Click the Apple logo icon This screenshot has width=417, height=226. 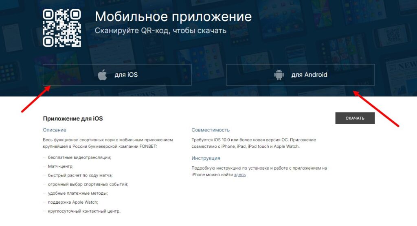click(102, 75)
